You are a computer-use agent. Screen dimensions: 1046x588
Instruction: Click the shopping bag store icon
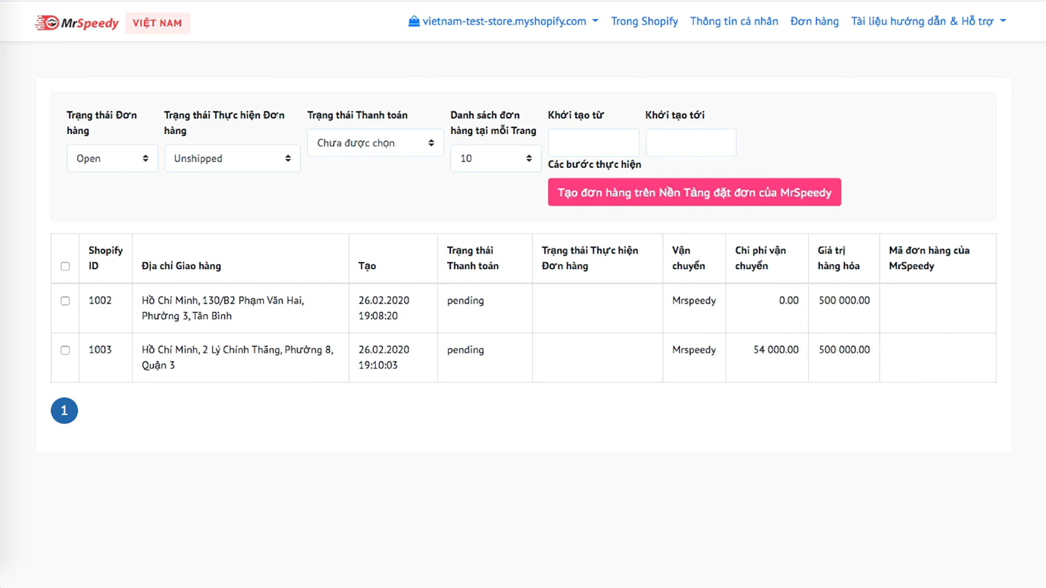[x=414, y=21]
